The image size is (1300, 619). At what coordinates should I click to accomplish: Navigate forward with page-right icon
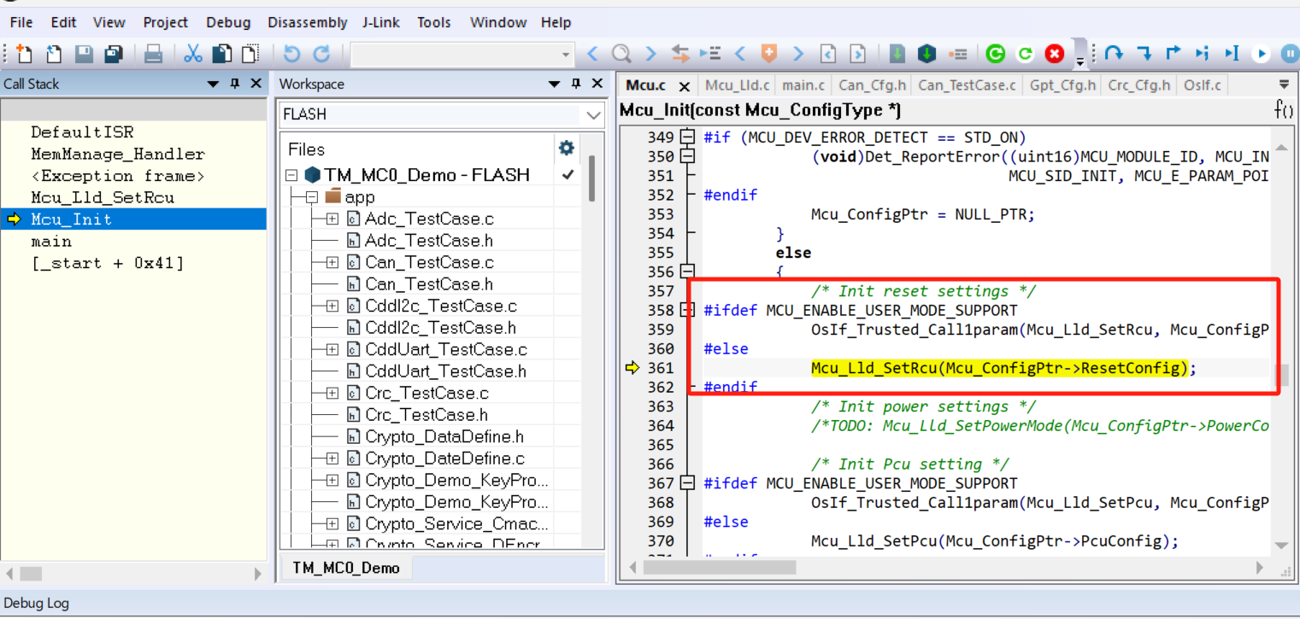coord(857,54)
